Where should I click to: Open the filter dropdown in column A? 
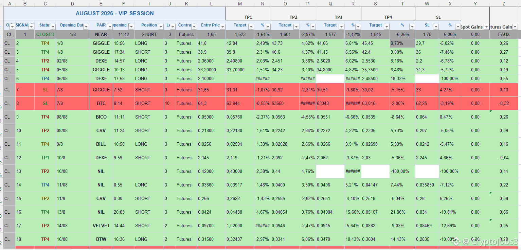click(x=13, y=26)
